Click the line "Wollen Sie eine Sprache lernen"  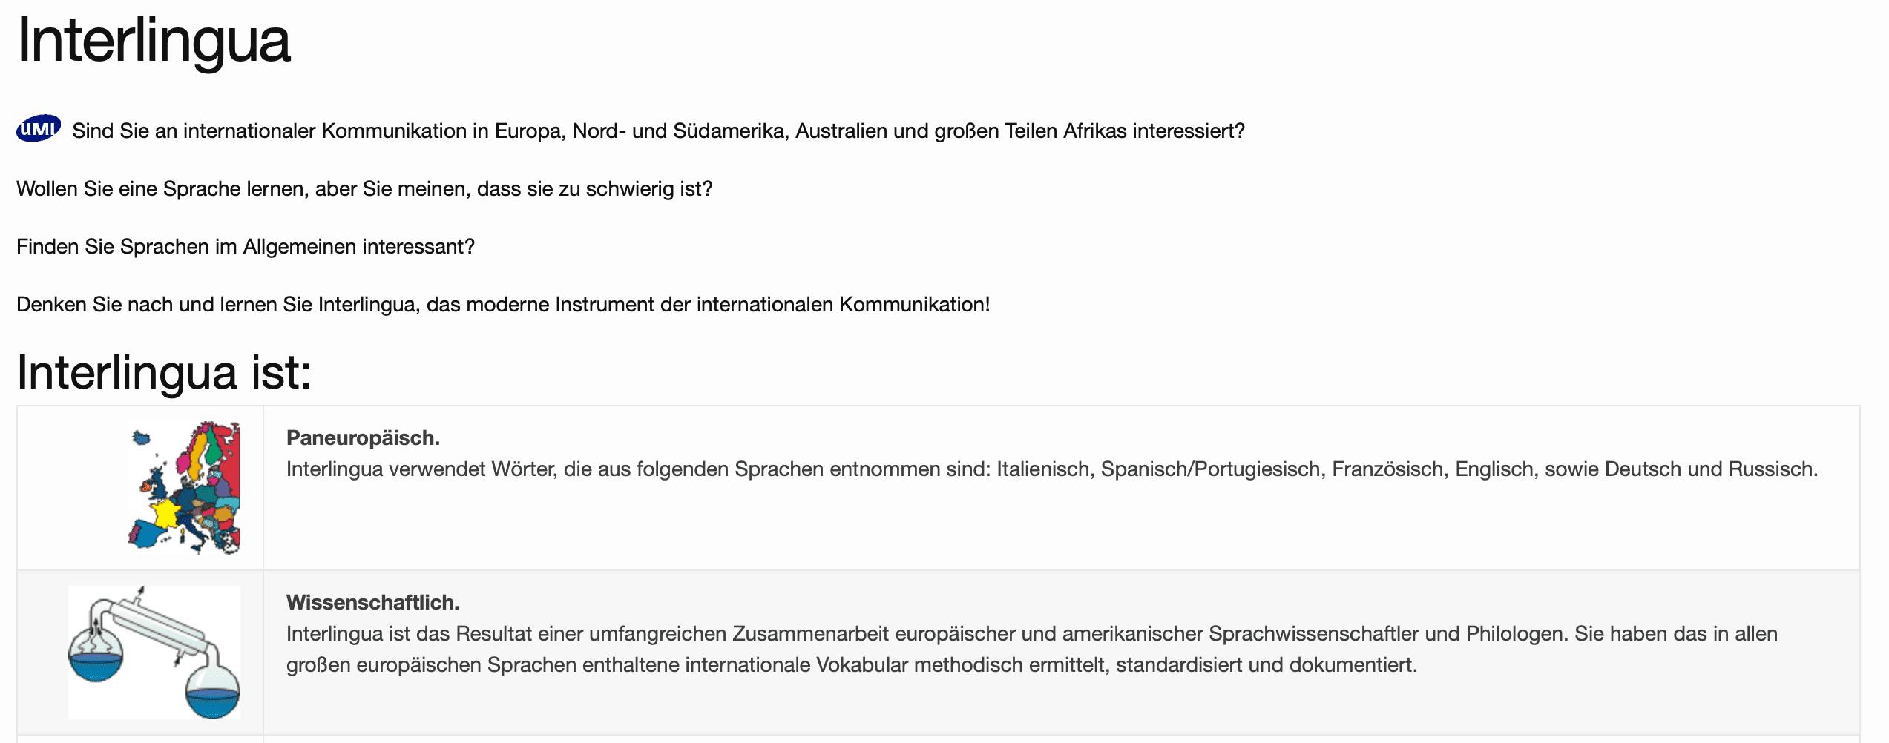[364, 189]
